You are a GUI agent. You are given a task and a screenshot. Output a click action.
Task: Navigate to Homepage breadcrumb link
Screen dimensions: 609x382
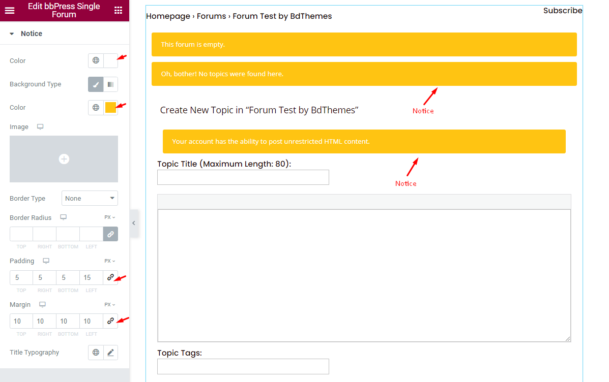(168, 16)
